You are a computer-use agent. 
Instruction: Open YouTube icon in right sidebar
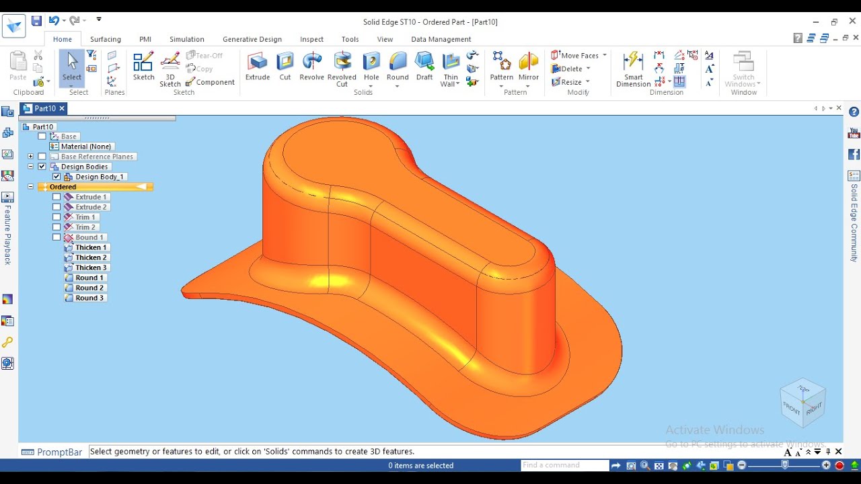[x=854, y=133]
